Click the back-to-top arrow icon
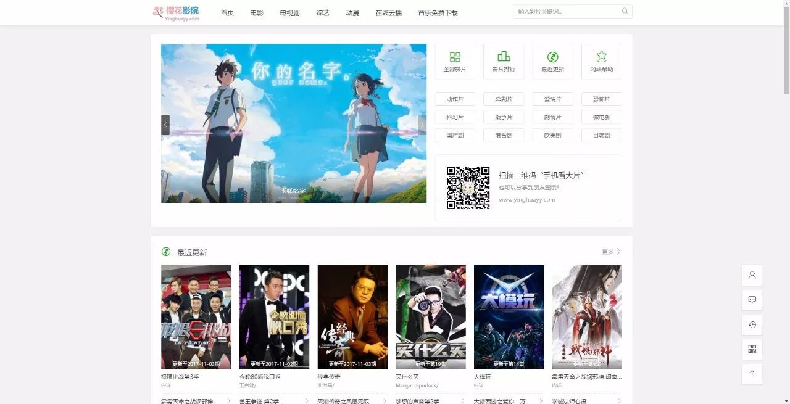Screen dimensions: 790x404 coord(752,374)
